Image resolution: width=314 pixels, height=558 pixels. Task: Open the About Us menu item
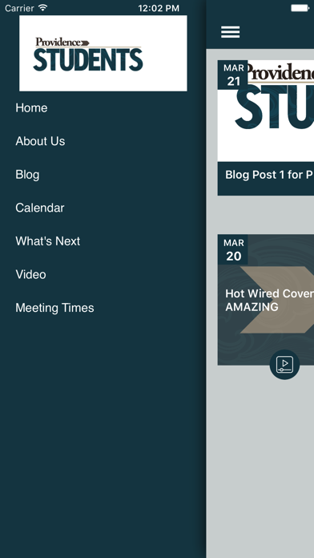(40, 141)
